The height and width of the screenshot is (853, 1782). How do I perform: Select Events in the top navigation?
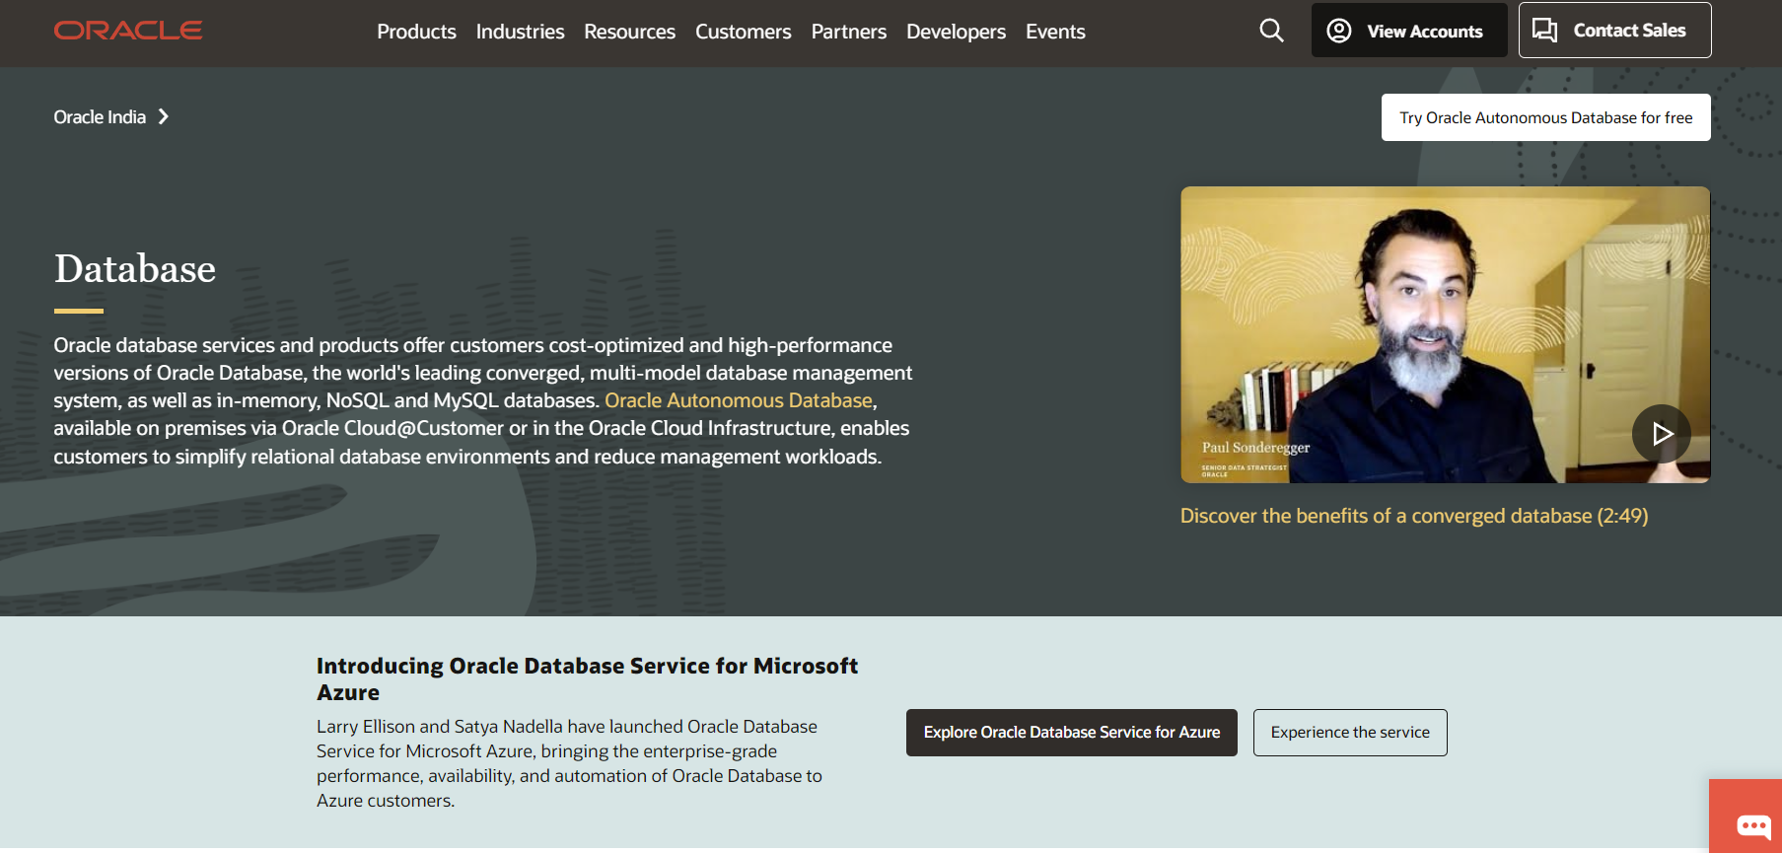click(1055, 32)
